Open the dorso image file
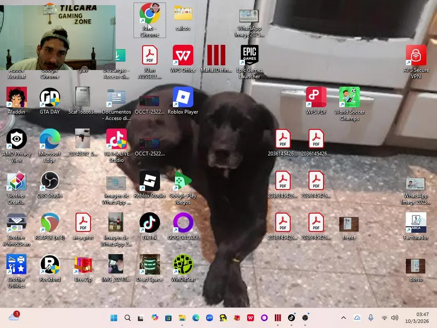The image size is (437, 328). (416, 270)
